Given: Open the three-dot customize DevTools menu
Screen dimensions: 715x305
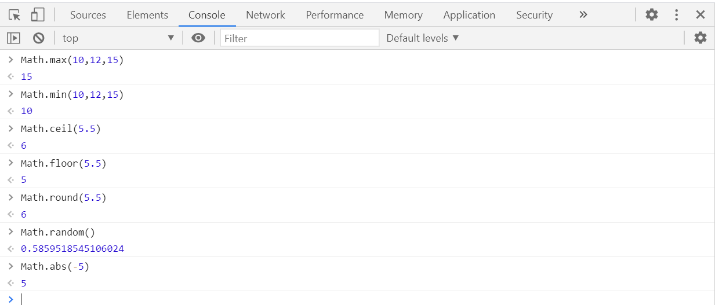Looking at the screenshot, I should tap(676, 15).
